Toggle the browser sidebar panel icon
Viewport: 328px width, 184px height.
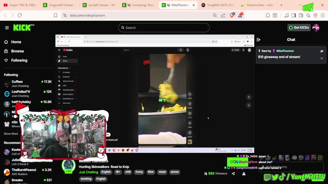[x=294, y=15]
